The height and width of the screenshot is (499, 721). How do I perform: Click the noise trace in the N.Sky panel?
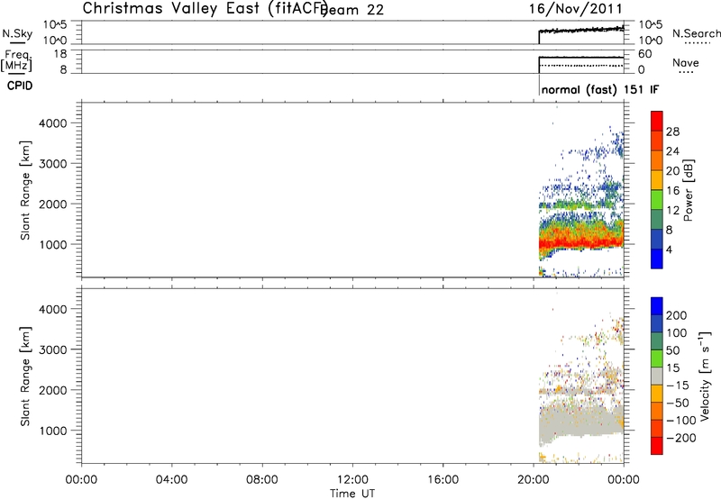pyautogui.click(x=581, y=31)
